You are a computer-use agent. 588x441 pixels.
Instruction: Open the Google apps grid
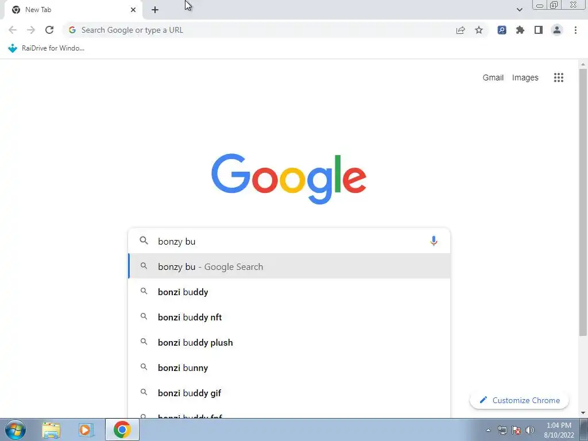[559, 78]
